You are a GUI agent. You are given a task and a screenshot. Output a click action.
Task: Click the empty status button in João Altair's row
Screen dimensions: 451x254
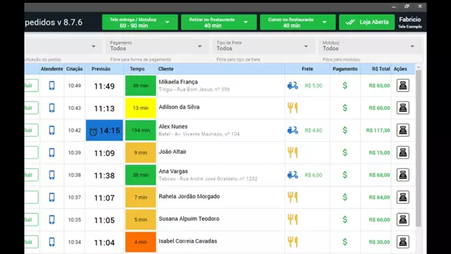pos(31,152)
